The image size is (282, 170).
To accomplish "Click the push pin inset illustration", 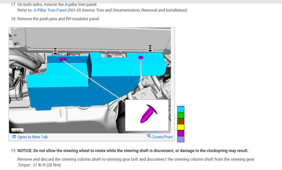I will (147, 115).
